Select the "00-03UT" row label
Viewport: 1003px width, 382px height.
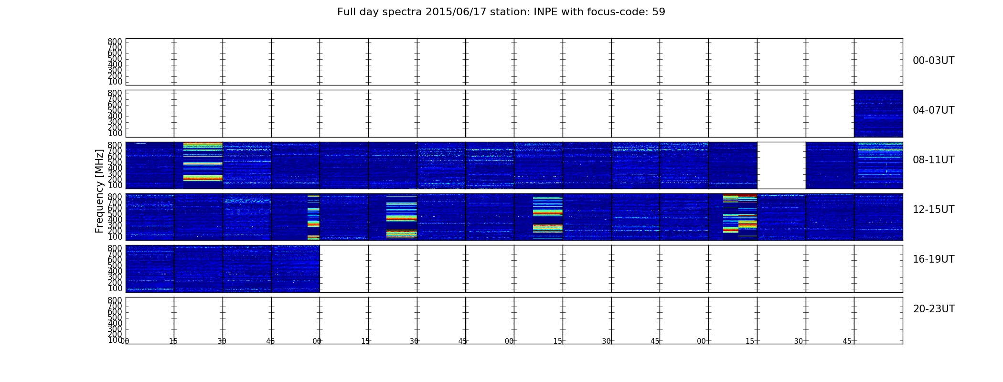click(933, 61)
